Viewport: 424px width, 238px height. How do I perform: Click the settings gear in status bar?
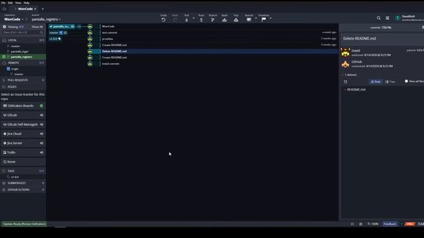pyautogui.click(x=360, y=224)
